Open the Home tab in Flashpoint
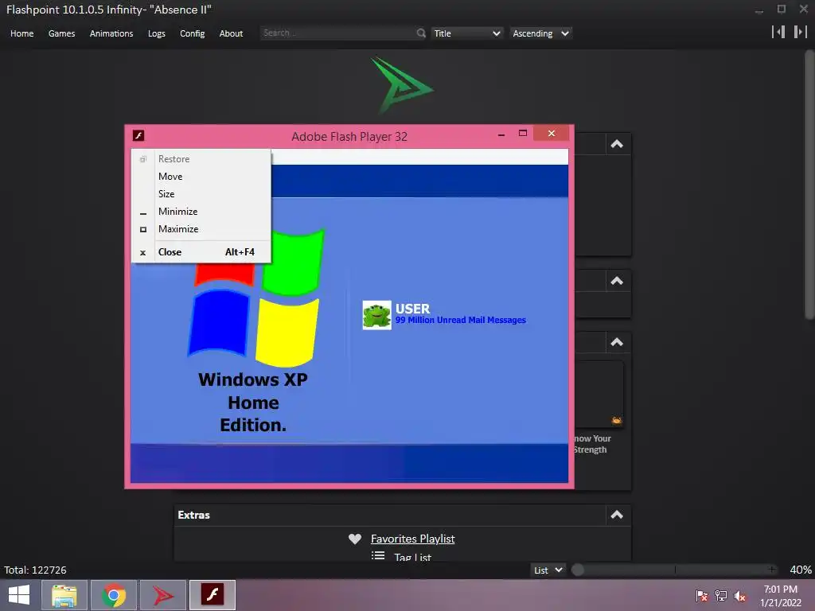Screen dimensions: 815x611 click(21, 33)
